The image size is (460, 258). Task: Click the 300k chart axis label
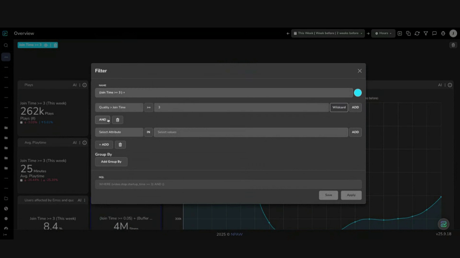[x=178, y=219]
